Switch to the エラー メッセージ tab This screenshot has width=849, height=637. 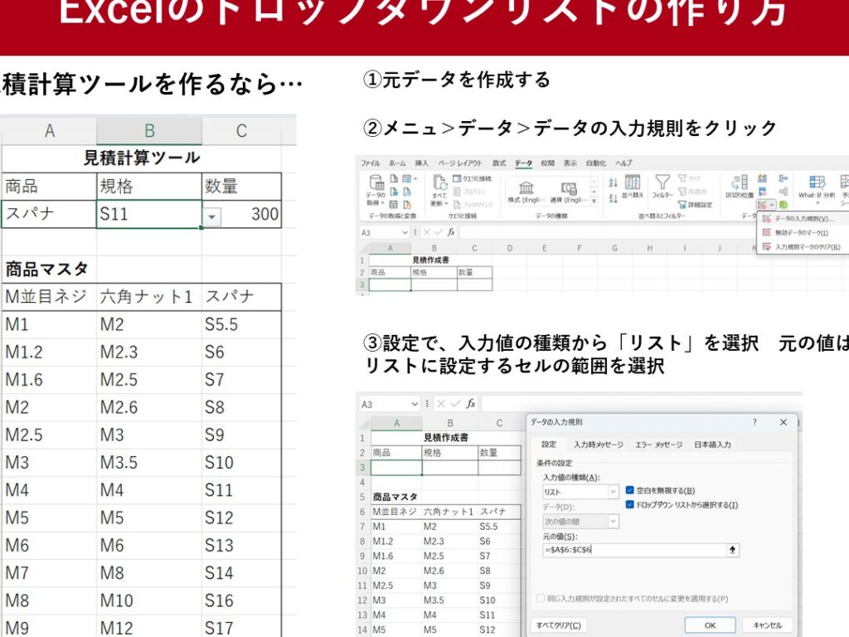[658, 445]
